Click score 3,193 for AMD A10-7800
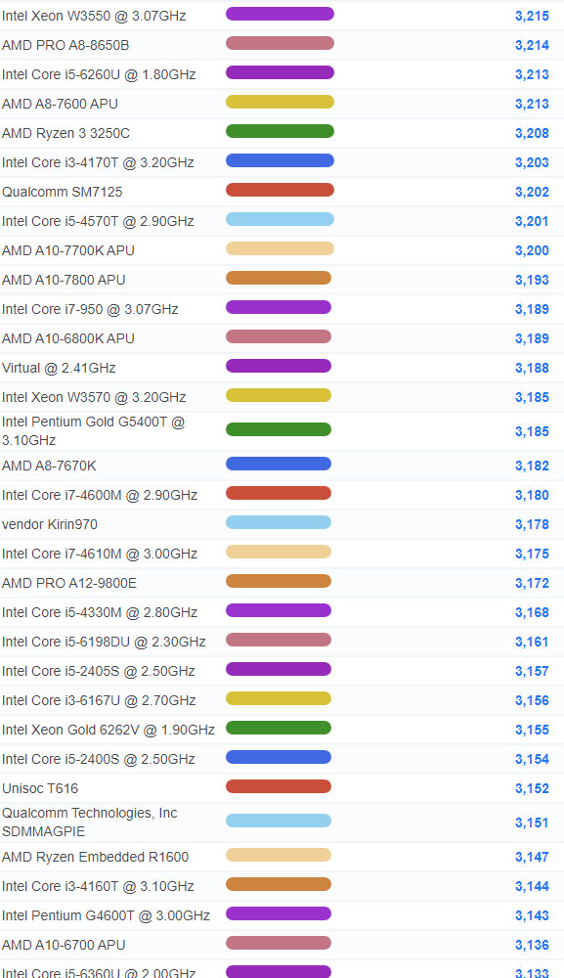 pyautogui.click(x=532, y=280)
